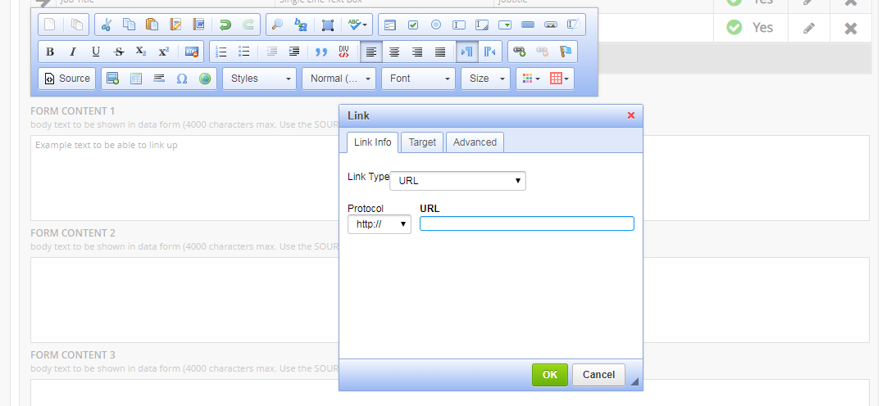Set right-to-left text direction

pos(490,52)
